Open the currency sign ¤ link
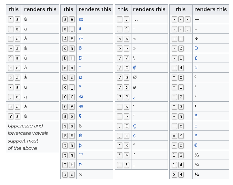This screenshot has width=233, height=185. click(80, 77)
